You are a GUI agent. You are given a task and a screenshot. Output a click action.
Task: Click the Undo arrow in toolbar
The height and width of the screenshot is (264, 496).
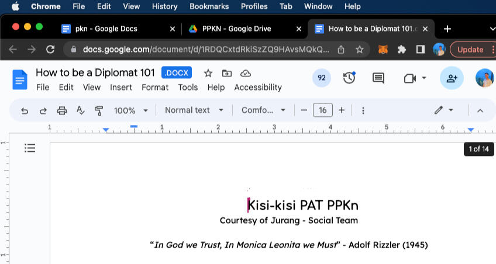(25, 110)
